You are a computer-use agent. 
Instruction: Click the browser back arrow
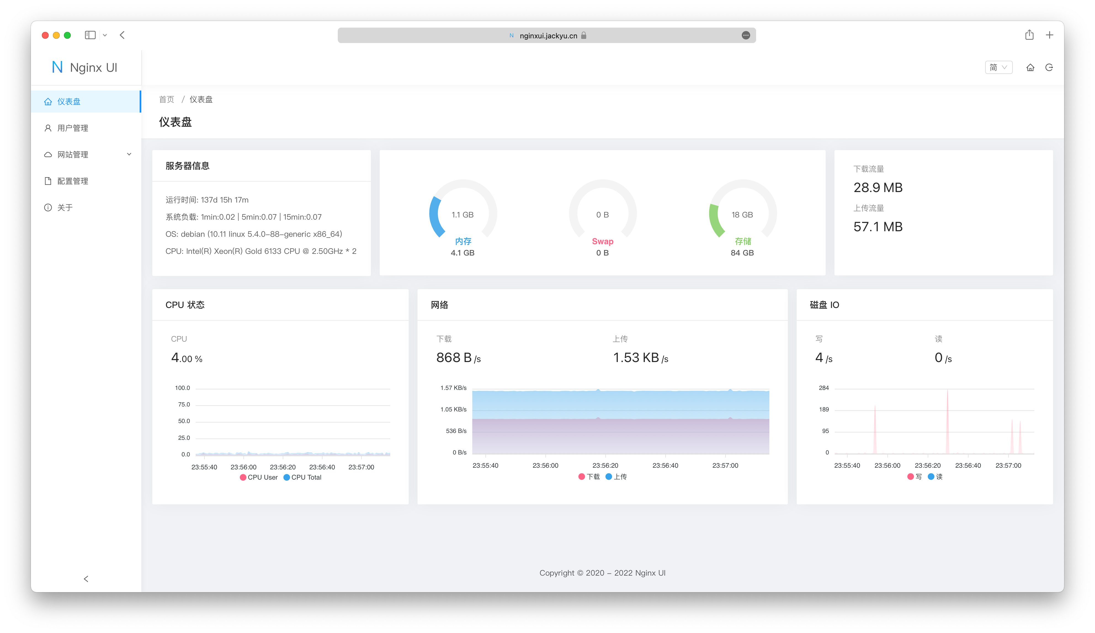(122, 35)
